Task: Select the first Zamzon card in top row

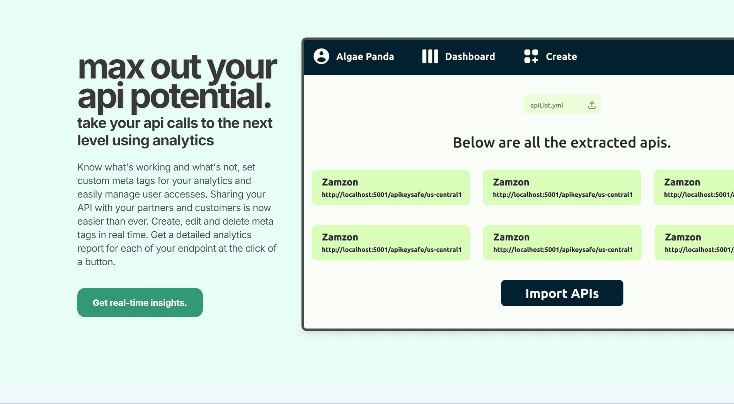Action: pyautogui.click(x=391, y=188)
